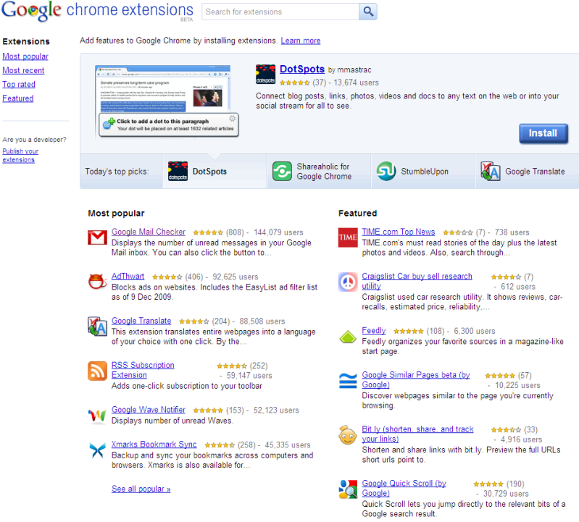Image resolution: width=579 pixels, height=522 pixels.
Task: Click the "Displays number of unread Waves." description
Action: (x=172, y=421)
